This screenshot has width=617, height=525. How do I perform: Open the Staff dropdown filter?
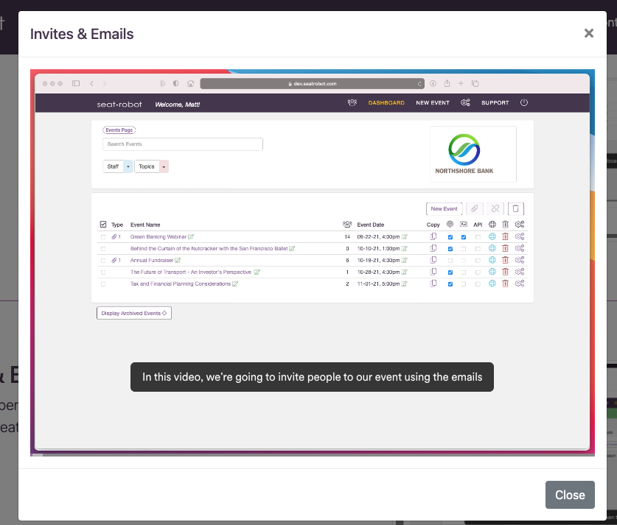click(x=117, y=166)
